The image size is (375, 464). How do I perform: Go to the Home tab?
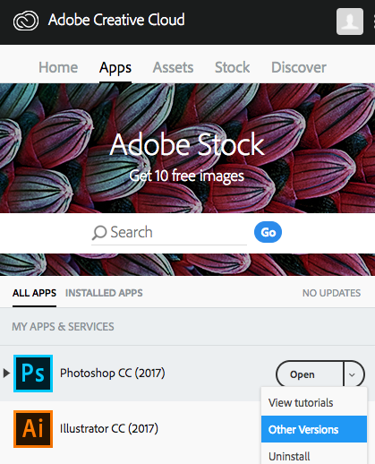pyautogui.click(x=58, y=67)
